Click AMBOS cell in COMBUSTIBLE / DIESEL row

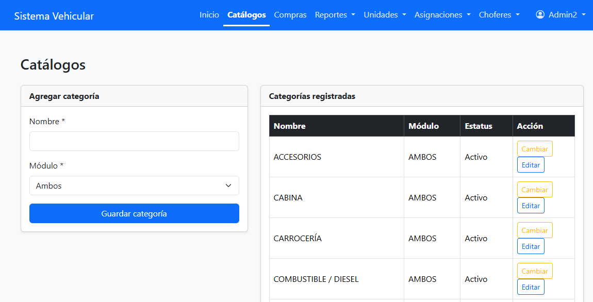432,279
